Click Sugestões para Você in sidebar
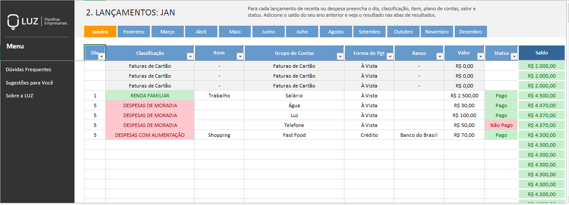 coord(29,83)
